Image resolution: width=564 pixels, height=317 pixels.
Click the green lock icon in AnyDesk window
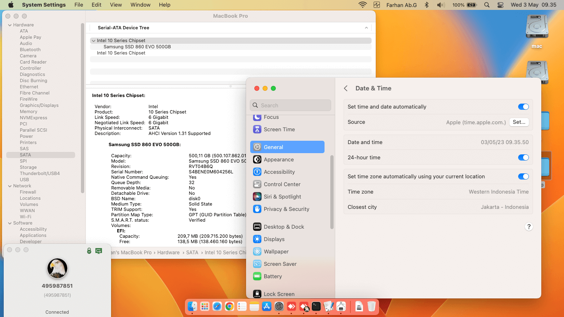pyautogui.click(x=89, y=251)
